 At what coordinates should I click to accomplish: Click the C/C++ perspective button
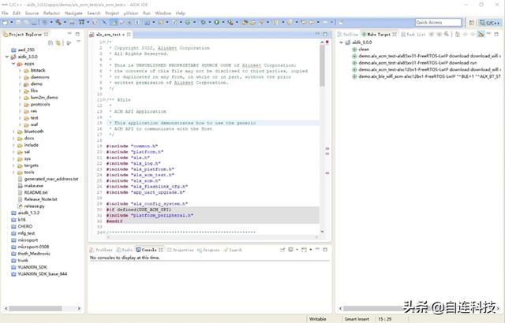click(x=489, y=23)
